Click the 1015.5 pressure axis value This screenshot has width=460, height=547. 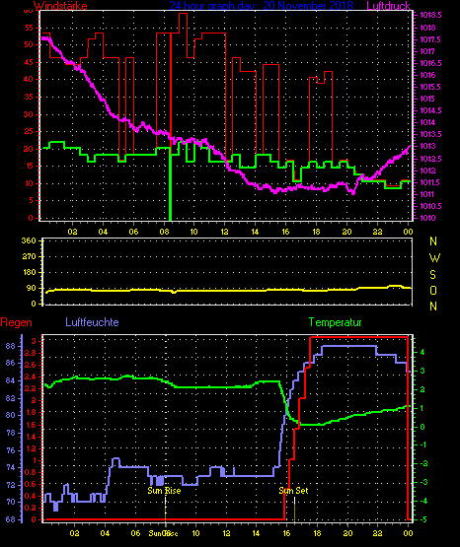pyautogui.click(x=430, y=87)
